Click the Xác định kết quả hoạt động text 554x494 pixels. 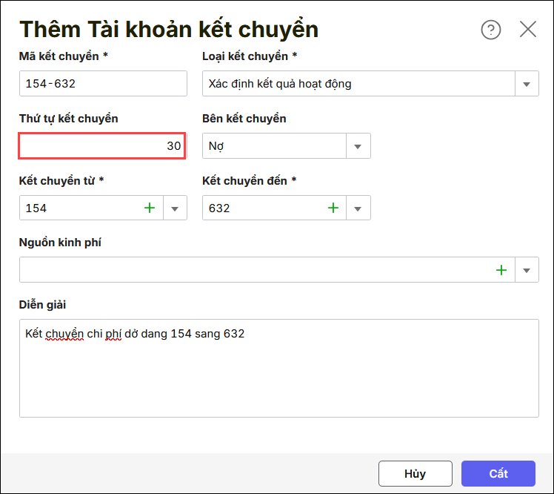click(280, 84)
